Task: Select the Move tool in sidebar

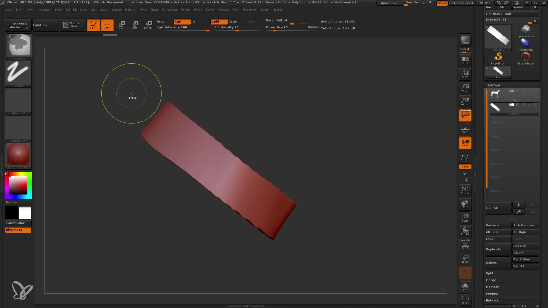Action: click(465, 204)
